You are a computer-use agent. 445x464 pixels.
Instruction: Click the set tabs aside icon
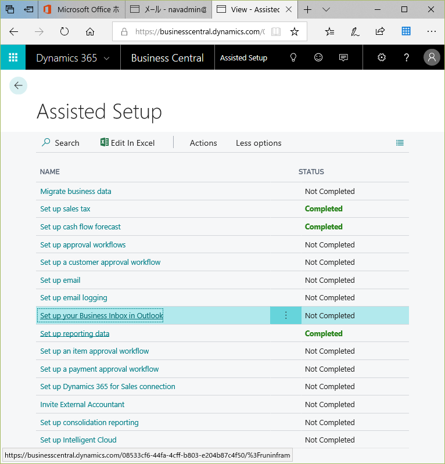28,10
